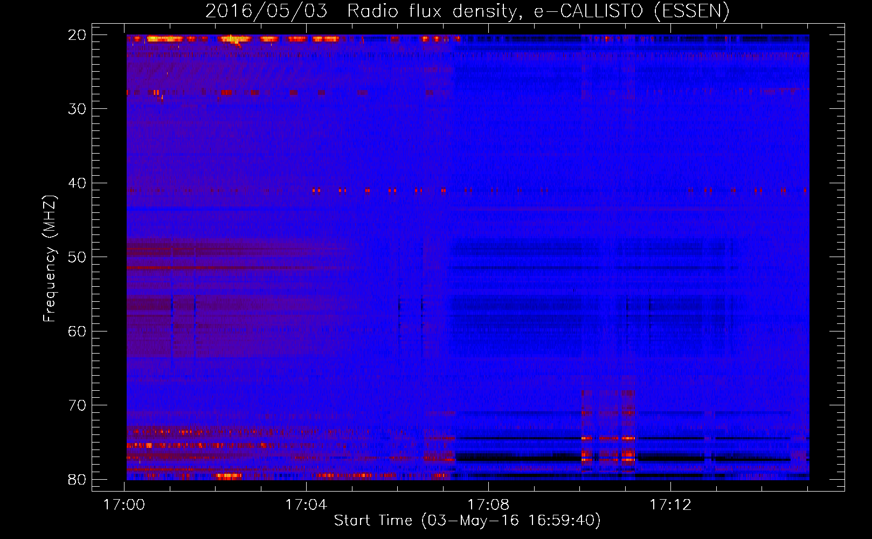
Task: Click the '17:08' time tick label
Action: point(488,505)
